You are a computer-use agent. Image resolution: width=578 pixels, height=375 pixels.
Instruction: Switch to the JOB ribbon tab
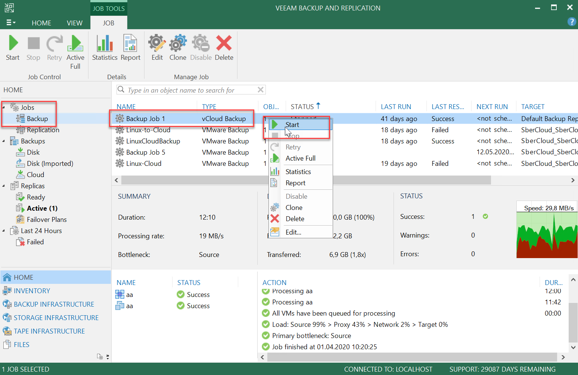pos(109,23)
